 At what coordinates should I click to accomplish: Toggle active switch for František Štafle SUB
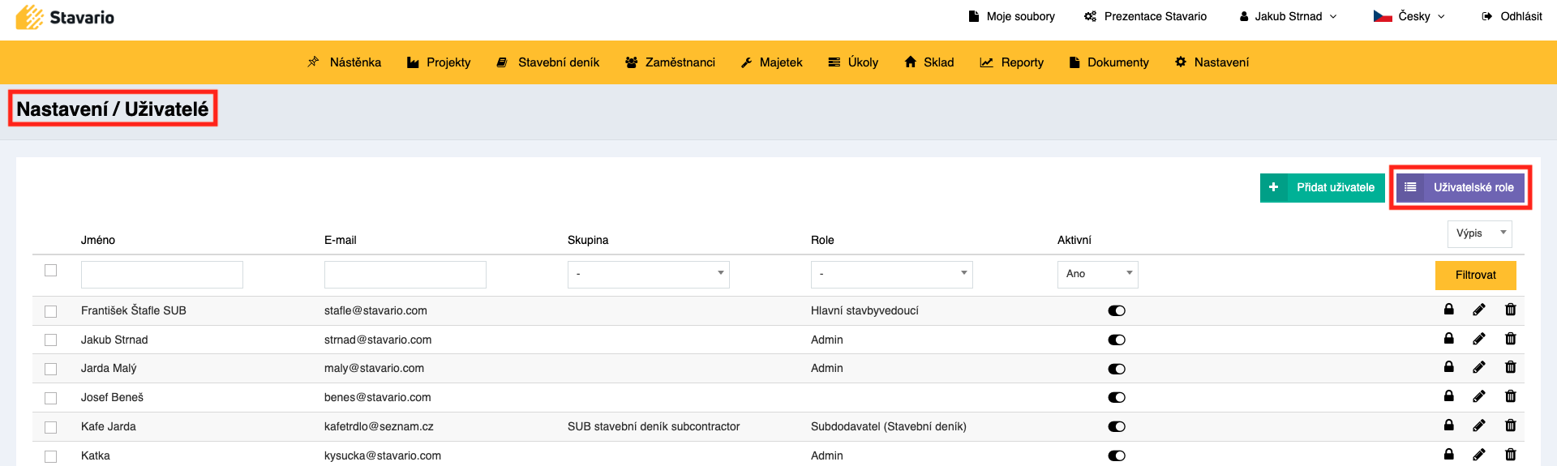(1117, 311)
